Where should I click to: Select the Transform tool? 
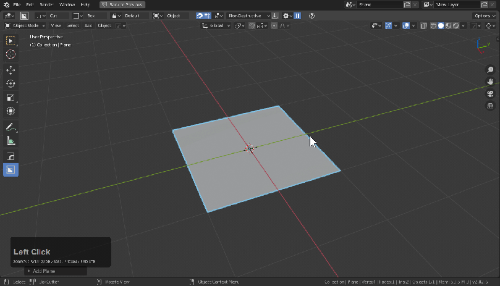point(11,112)
